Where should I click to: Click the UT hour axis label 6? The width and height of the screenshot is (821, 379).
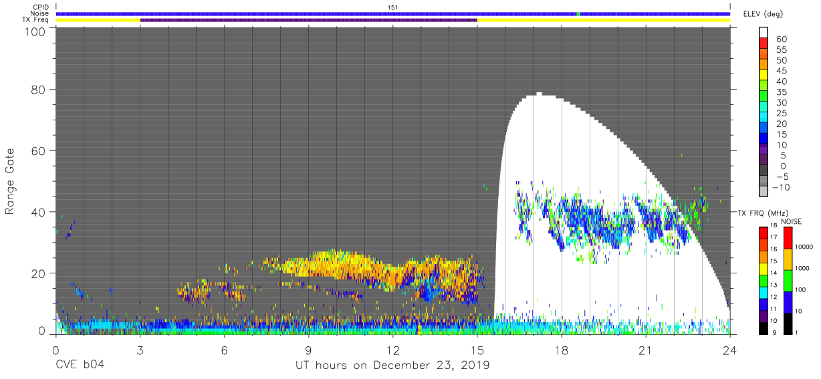[x=224, y=350]
